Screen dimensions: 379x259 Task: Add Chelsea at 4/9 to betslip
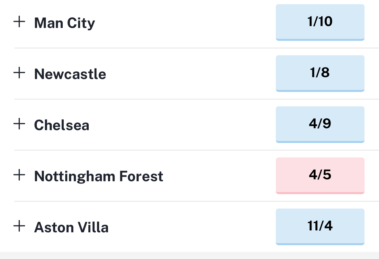[x=320, y=125]
